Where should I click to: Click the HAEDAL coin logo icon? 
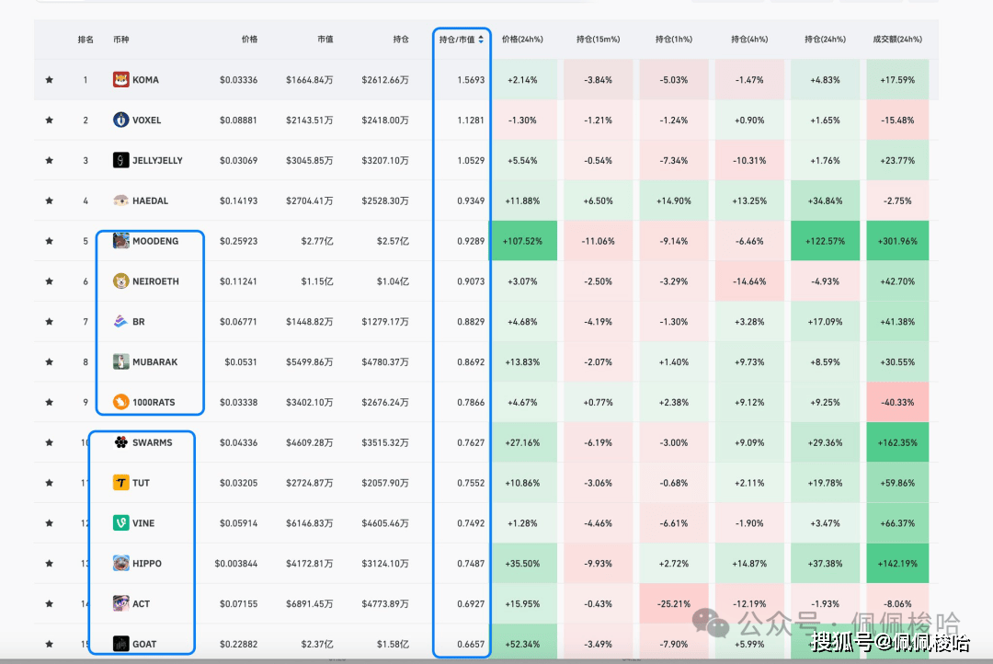[x=121, y=200]
